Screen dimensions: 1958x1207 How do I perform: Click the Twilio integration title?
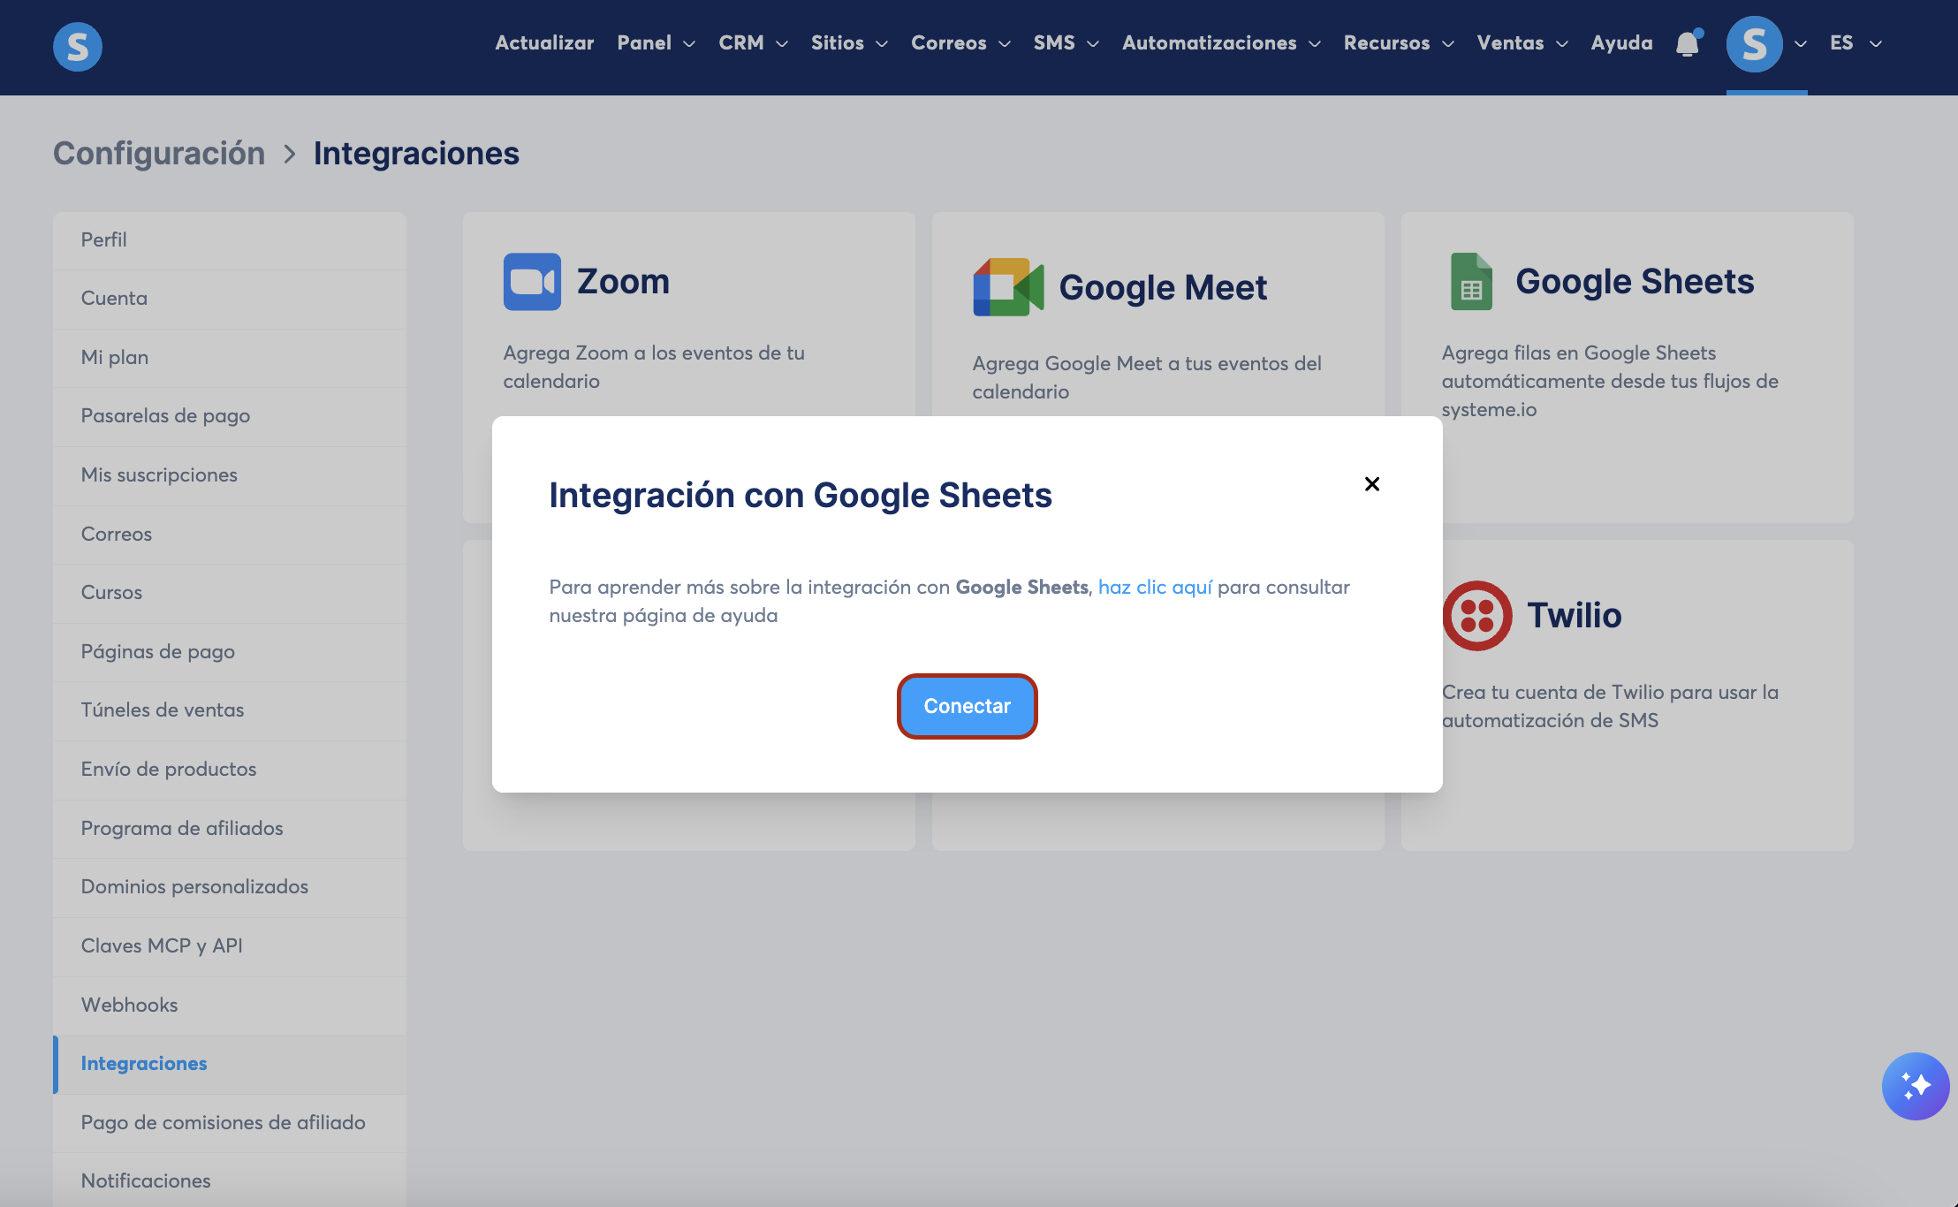coord(1575,616)
